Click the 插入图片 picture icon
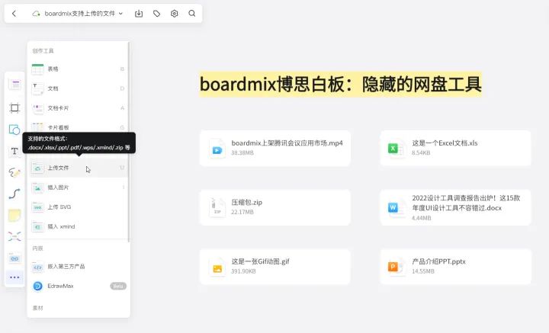Viewport: 549px width, 333px height. pos(37,188)
